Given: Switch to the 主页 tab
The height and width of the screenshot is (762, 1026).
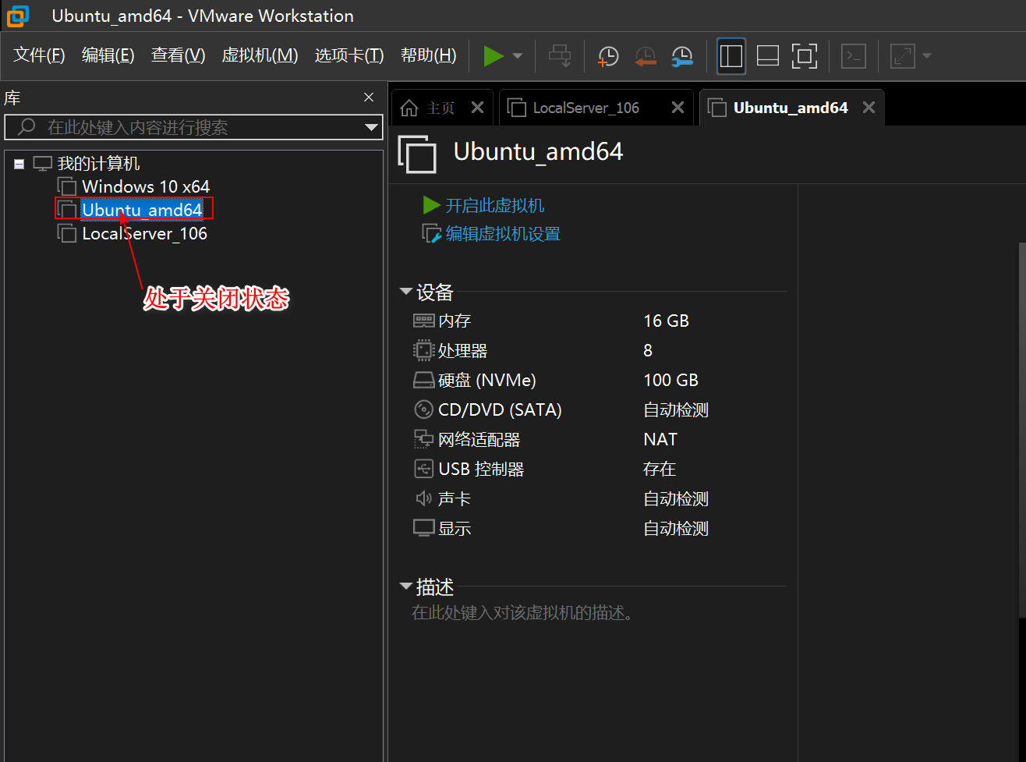Looking at the screenshot, I should point(440,108).
